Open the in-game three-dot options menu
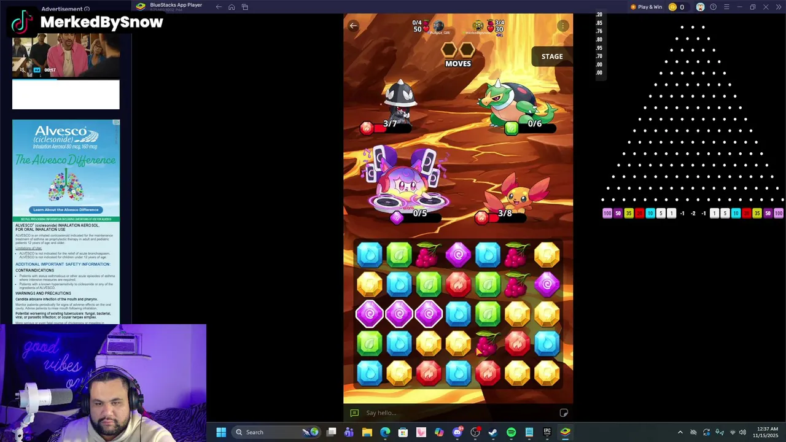Viewport: 786px width, 442px height. tap(563, 26)
